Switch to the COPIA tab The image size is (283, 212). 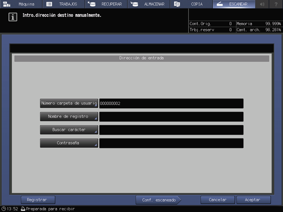[x=191, y=4]
